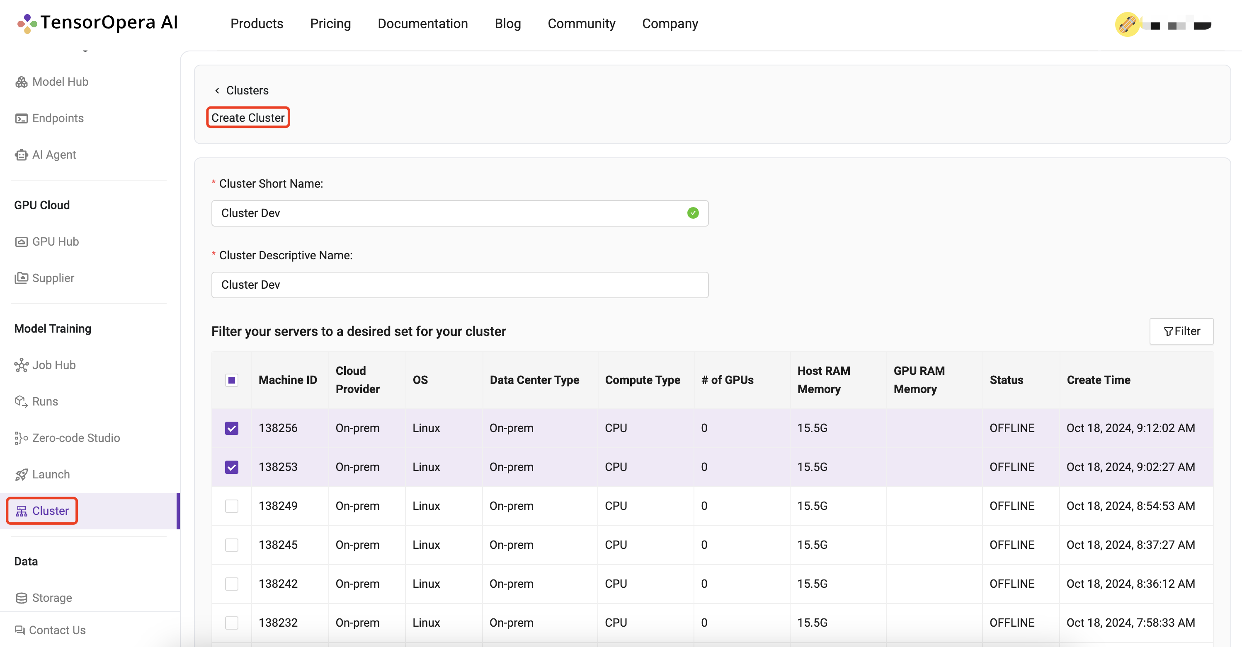Open the Job Hub network icon
Image resolution: width=1242 pixels, height=647 pixels.
point(21,365)
